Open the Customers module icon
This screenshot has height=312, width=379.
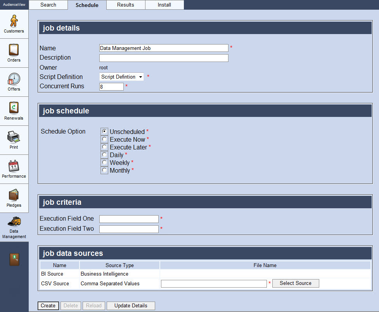(14, 21)
